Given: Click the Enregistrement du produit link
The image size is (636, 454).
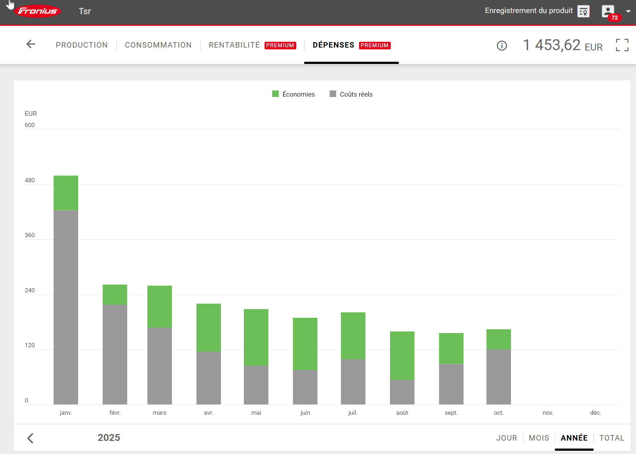Looking at the screenshot, I should [x=528, y=11].
